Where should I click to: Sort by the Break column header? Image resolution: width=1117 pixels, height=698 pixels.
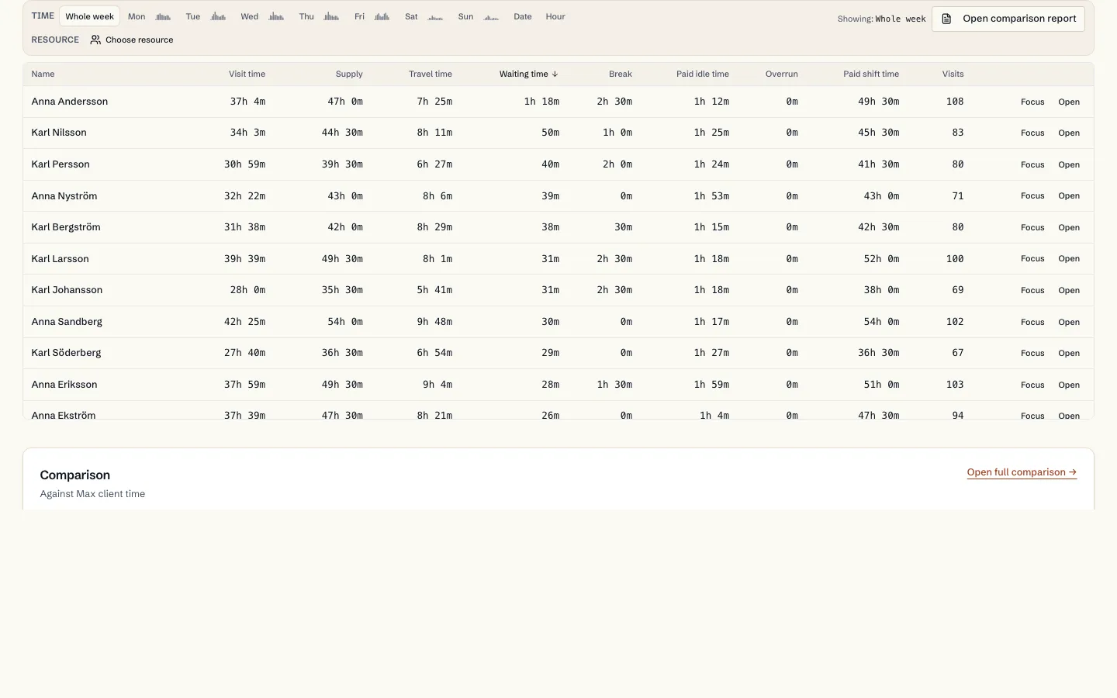pos(621,74)
